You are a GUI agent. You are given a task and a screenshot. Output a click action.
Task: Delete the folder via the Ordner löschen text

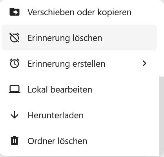point(57,141)
